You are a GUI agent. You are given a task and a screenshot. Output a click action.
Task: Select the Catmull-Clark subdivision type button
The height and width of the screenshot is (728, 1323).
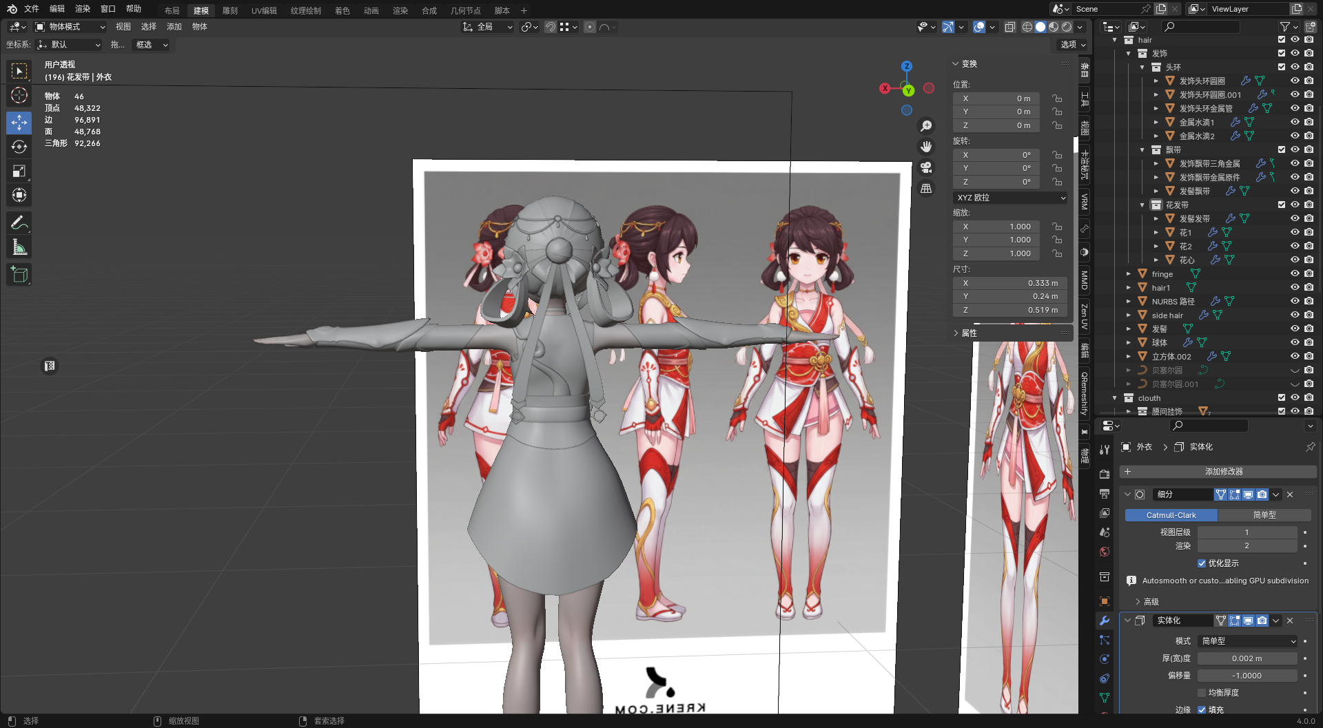[x=1171, y=515]
